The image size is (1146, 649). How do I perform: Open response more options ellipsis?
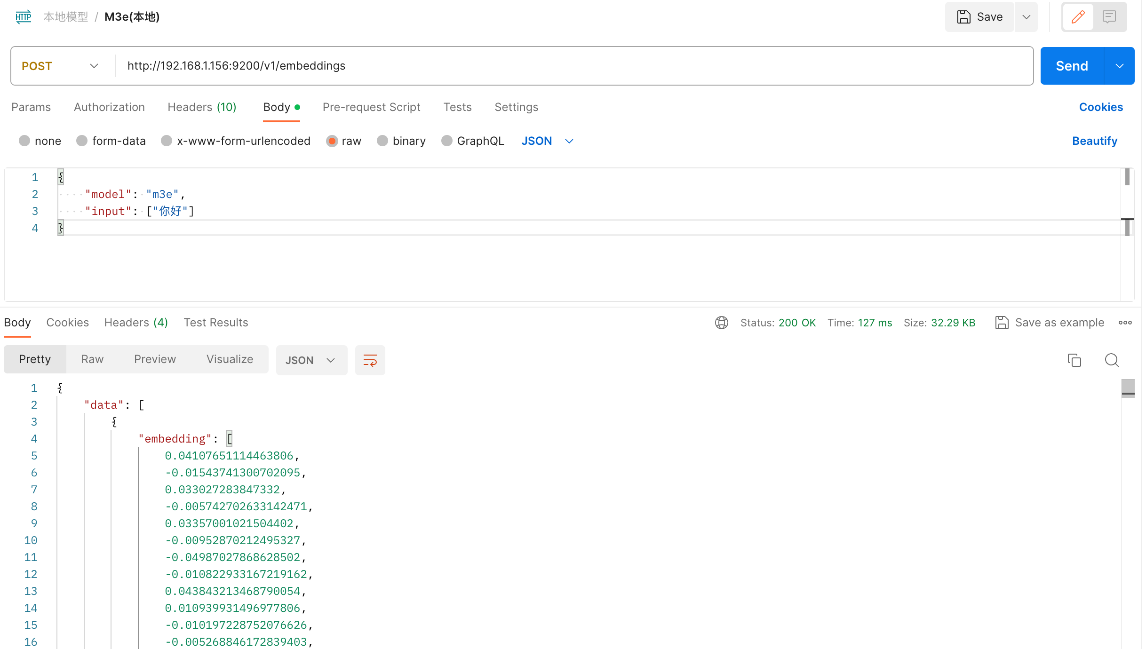tap(1125, 323)
